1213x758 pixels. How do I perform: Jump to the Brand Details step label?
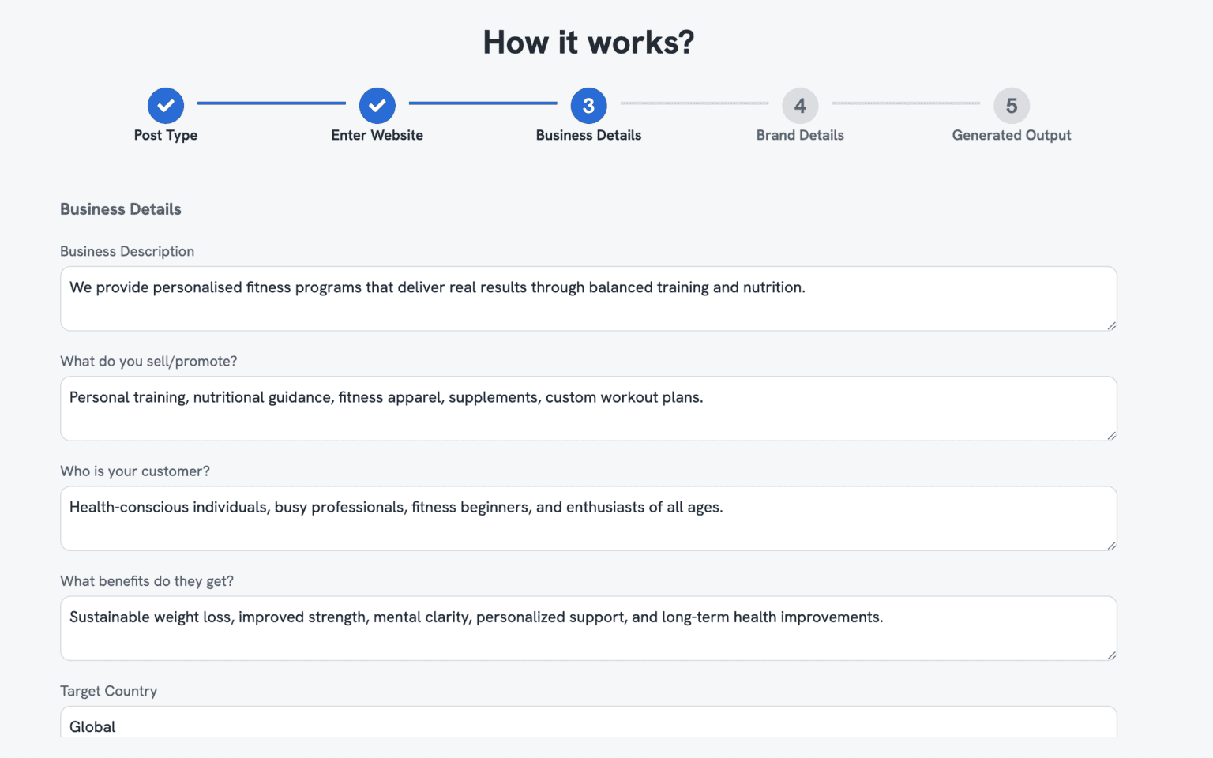(800, 135)
